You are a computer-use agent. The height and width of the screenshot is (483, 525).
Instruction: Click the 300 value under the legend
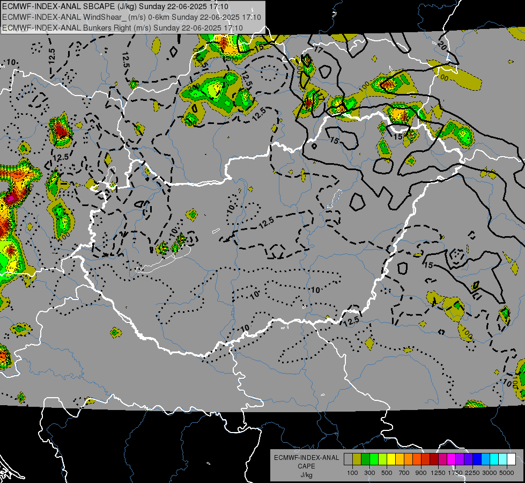pyautogui.click(x=369, y=473)
